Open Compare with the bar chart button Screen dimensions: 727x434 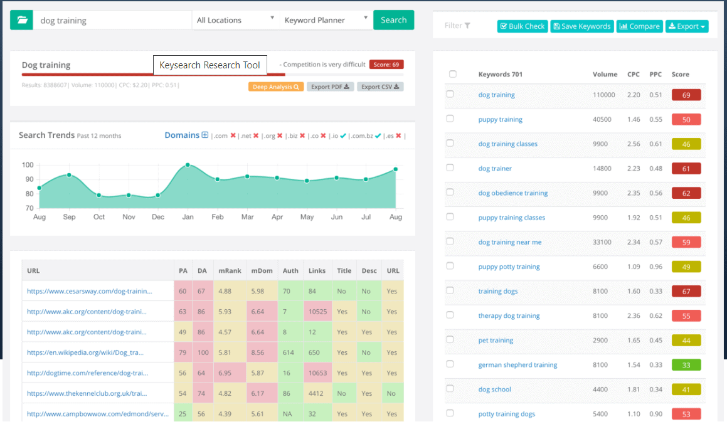click(639, 26)
